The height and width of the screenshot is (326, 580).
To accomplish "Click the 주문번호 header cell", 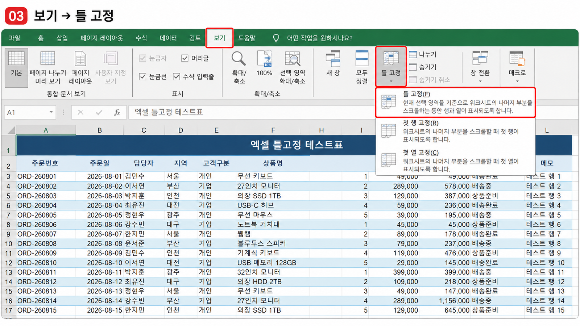I will (45, 163).
